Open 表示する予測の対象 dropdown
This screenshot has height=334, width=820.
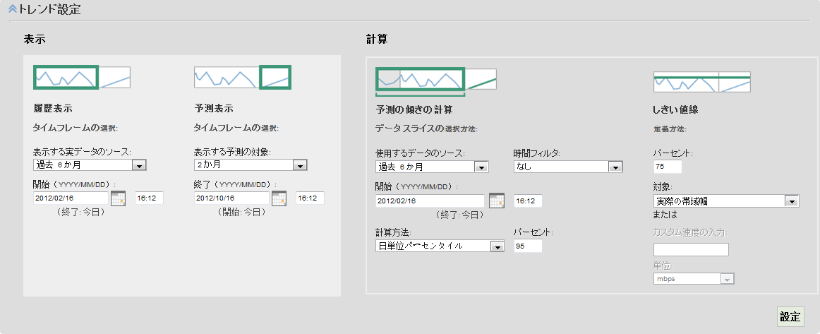(x=299, y=165)
